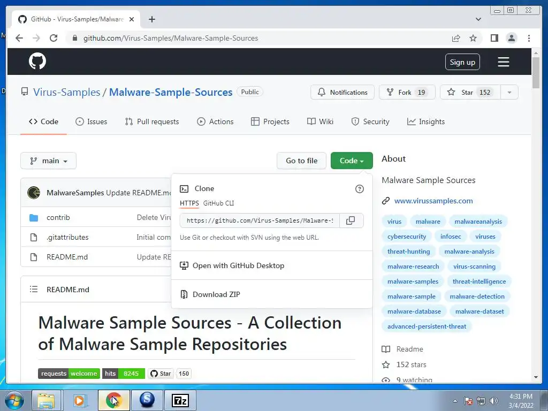The width and height of the screenshot is (548, 411).
Task: Open the README outline list icon
Action: coord(34,290)
